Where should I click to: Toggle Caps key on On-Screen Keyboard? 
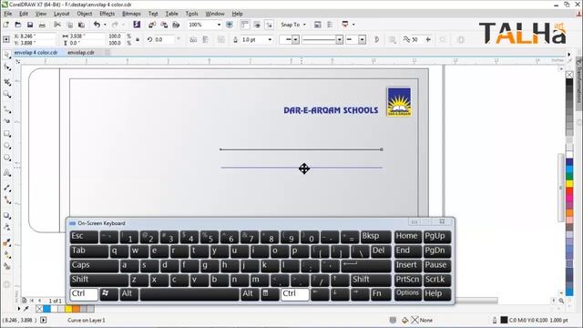click(x=95, y=265)
